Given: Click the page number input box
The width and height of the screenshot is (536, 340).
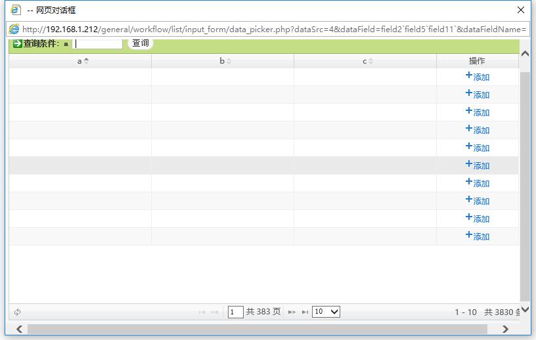Looking at the screenshot, I should [236, 312].
